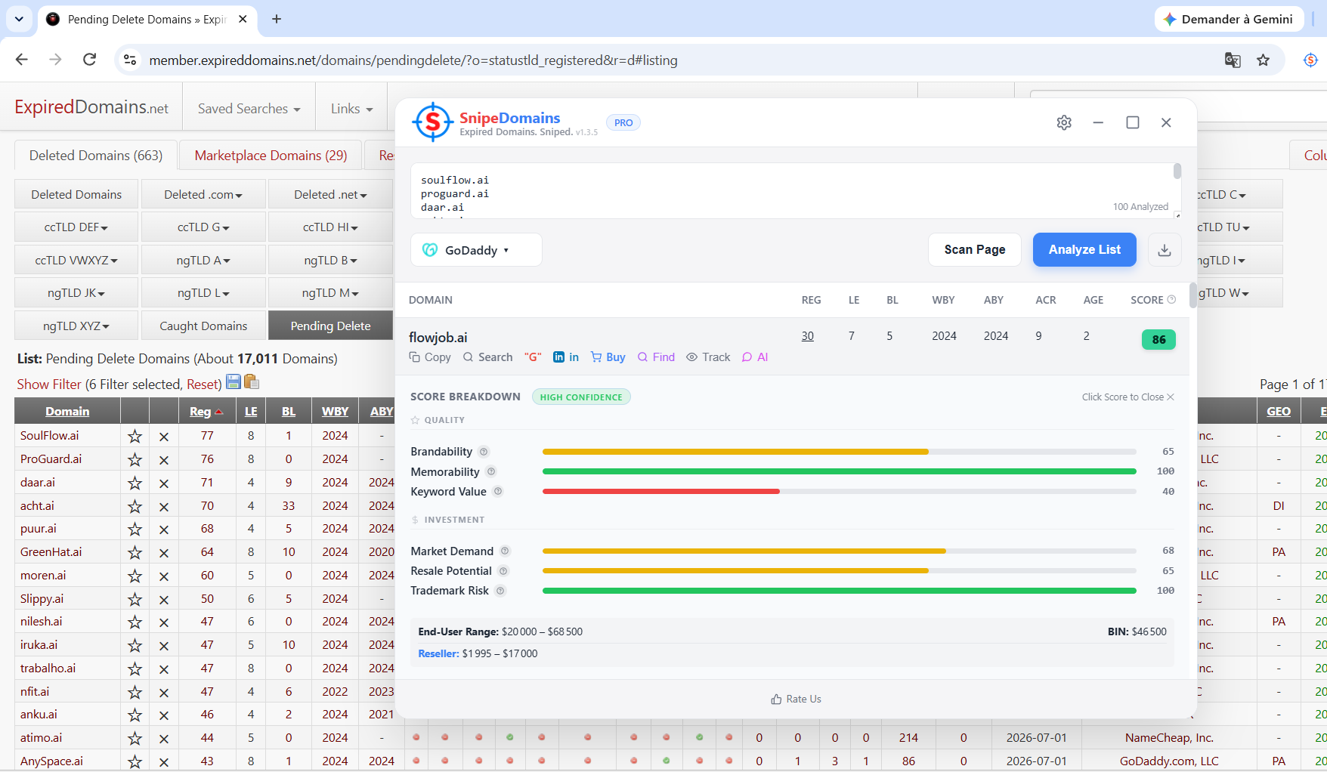Screen dimensions: 1327x772
Task: Select Pending Delete tab
Action: pyautogui.click(x=330, y=326)
